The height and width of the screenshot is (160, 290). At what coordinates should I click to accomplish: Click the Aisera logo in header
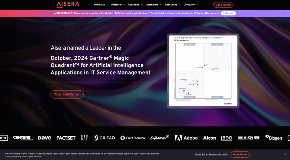pos(68,5)
